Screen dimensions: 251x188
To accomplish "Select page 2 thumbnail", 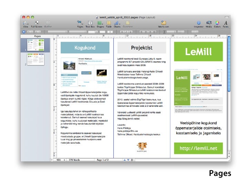I will tap(36, 59).
